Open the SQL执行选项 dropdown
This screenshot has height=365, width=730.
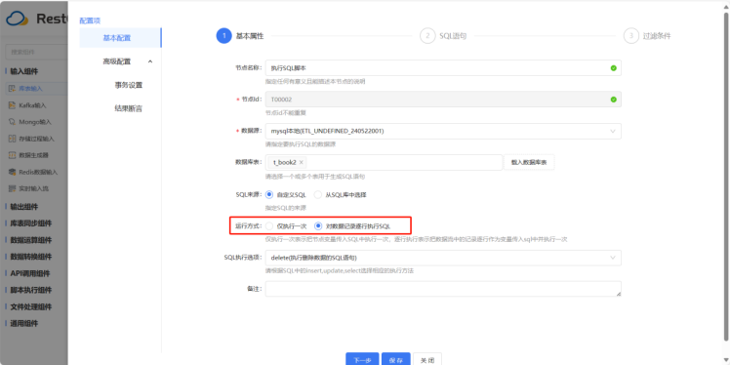click(x=443, y=258)
